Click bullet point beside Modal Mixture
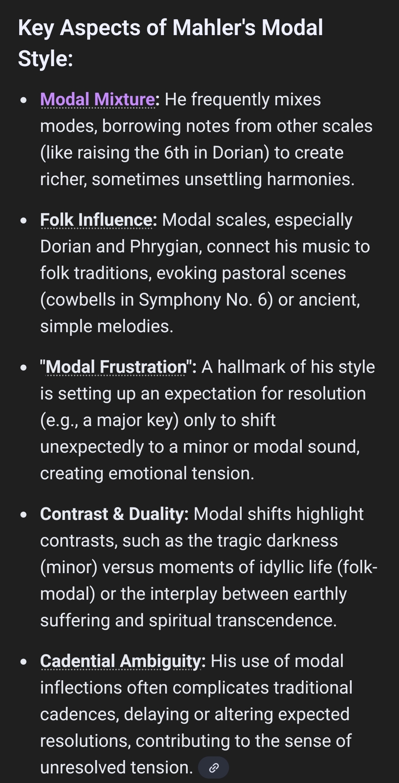 (x=24, y=100)
